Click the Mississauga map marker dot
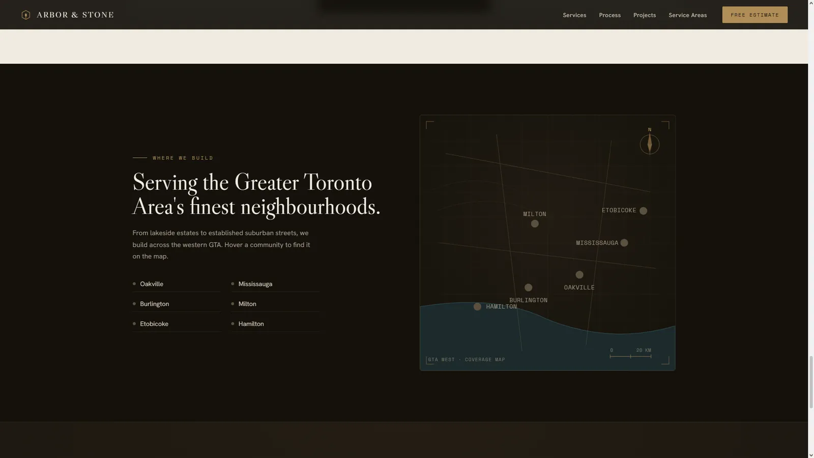 (x=624, y=243)
